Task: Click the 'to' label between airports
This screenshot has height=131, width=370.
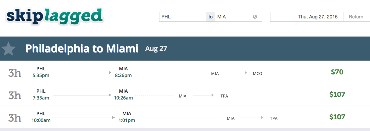Action: coord(211,17)
